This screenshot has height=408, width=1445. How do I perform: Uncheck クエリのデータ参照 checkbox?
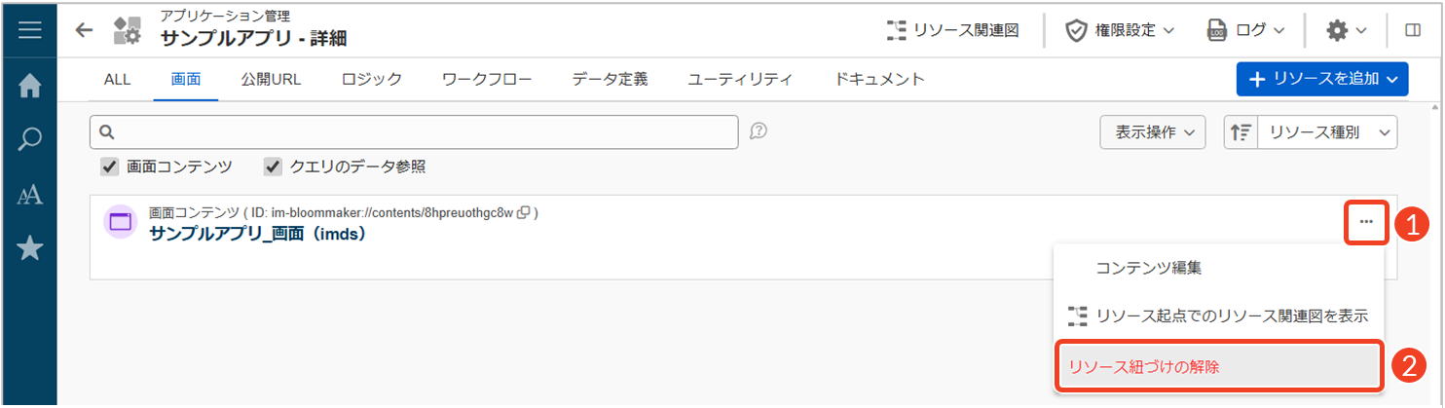(274, 167)
